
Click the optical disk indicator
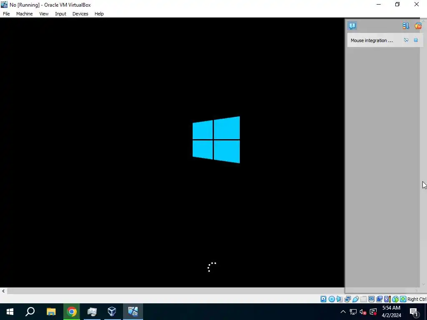(x=332, y=299)
